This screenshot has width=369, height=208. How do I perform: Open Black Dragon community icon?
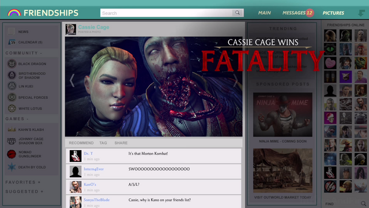(12, 64)
